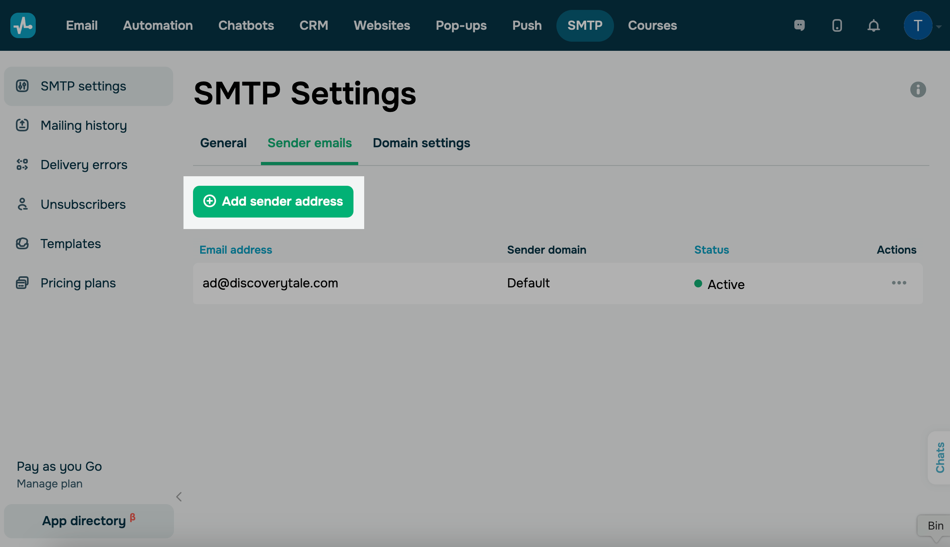950x547 pixels.
Task: Open Unsubscribers section in sidebar
Action: (83, 204)
